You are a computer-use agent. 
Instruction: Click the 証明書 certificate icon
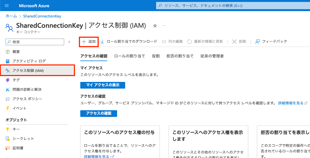coord(8,148)
